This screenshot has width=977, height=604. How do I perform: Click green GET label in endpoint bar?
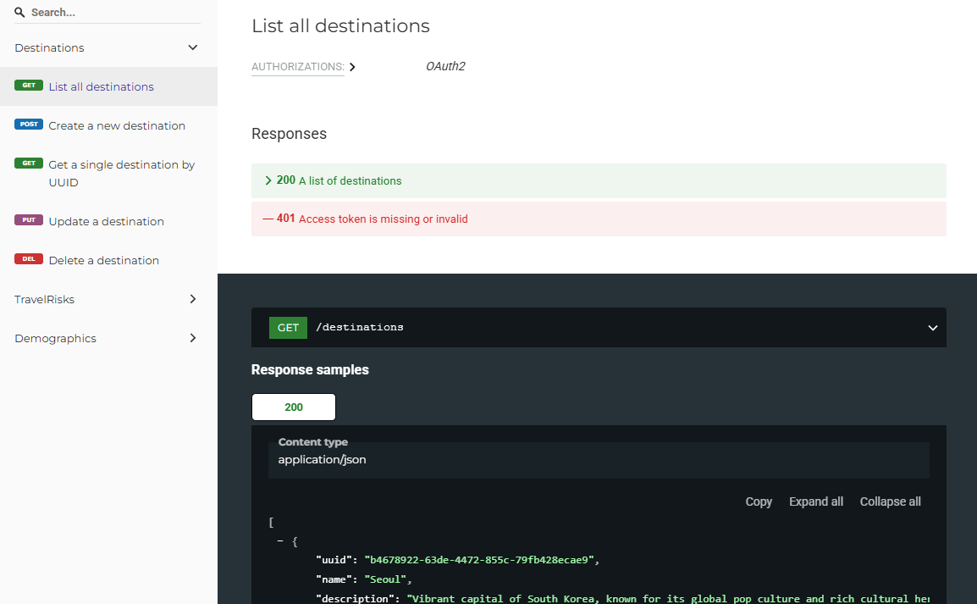(x=288, y=328)
